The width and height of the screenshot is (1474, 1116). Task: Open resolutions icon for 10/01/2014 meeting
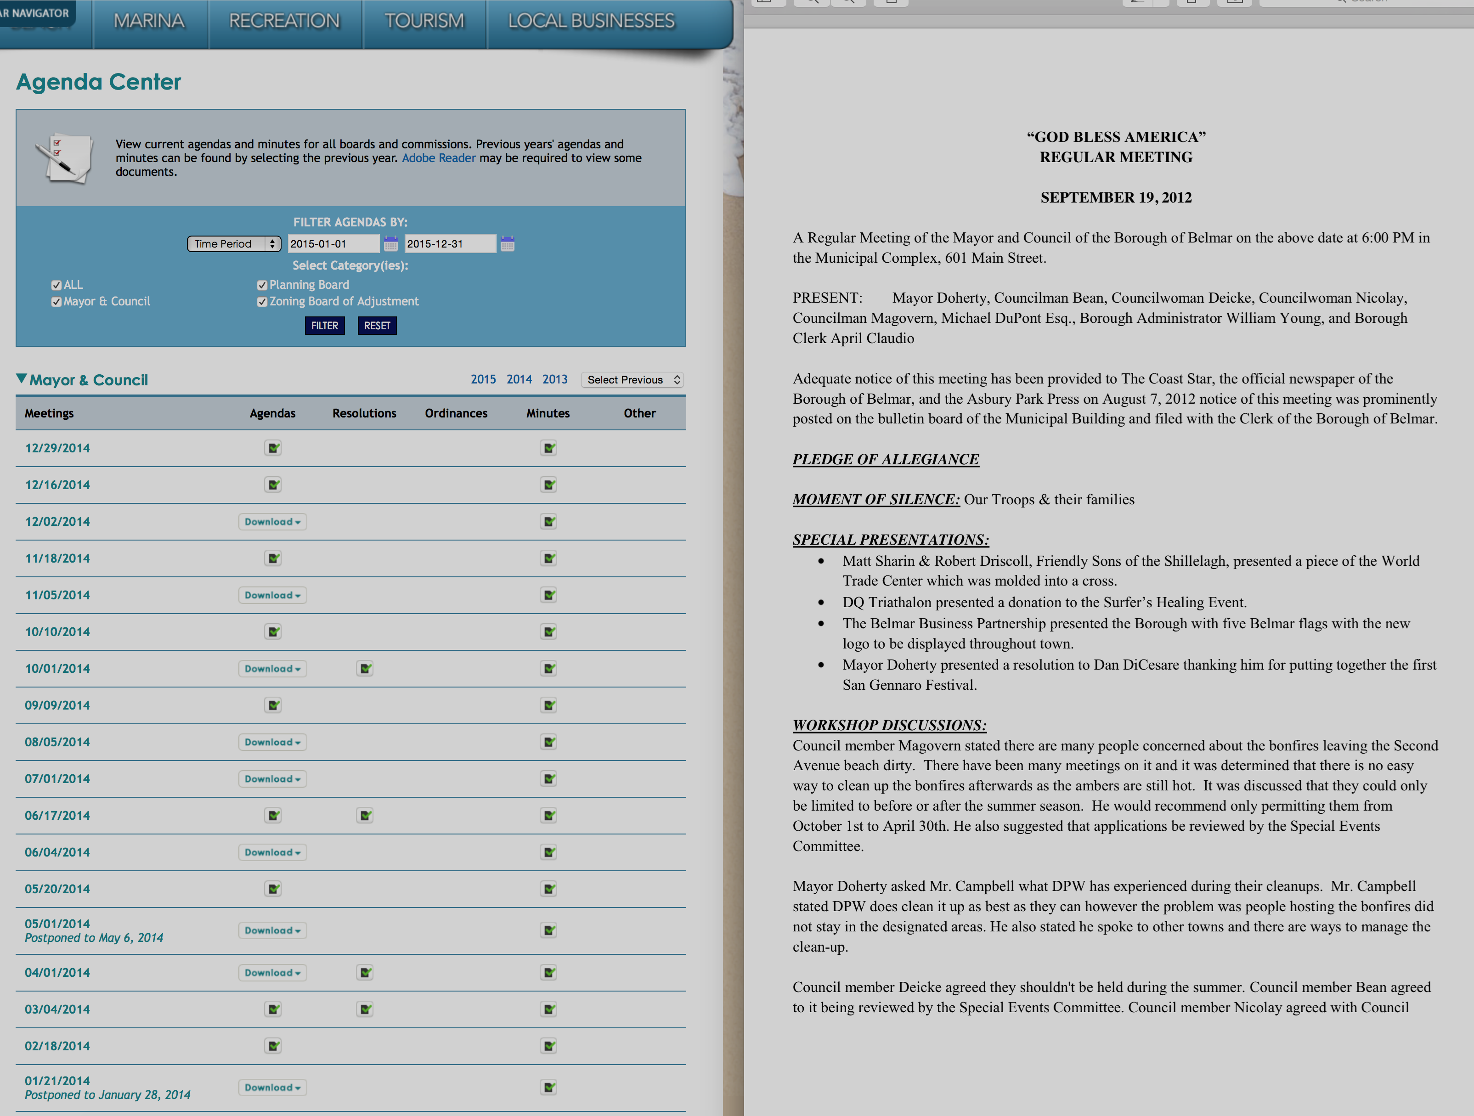coord(365,668)
